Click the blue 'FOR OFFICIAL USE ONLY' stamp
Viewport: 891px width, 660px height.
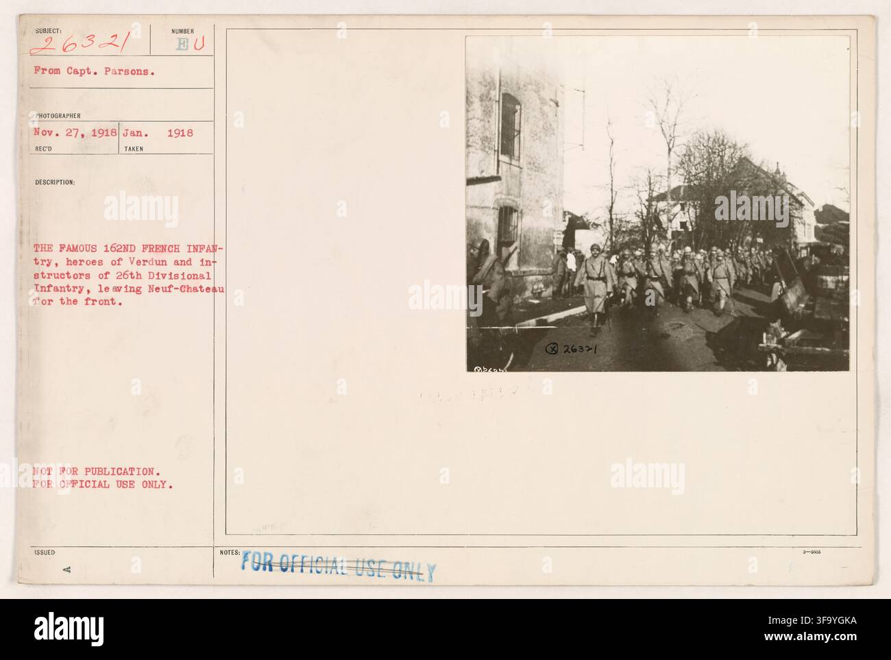[x=338, y=568]
